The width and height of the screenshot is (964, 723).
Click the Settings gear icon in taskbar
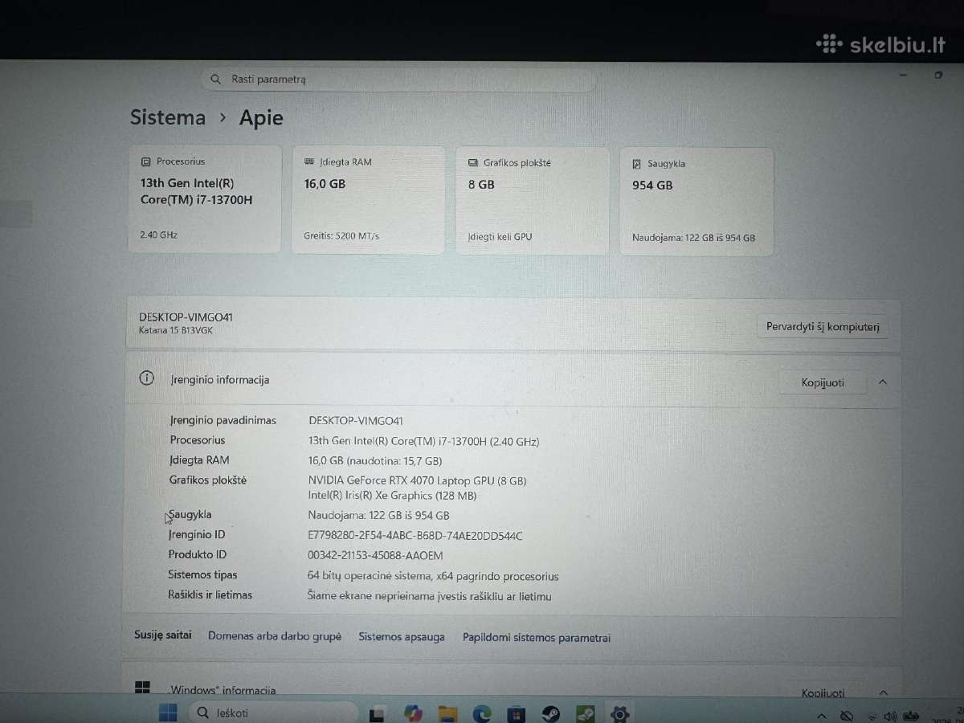click(x=619, y=713)
